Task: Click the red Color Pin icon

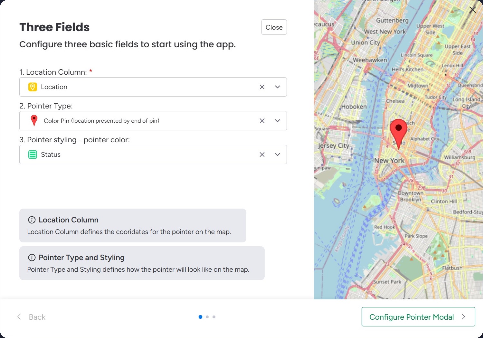Action: (34, 121)
